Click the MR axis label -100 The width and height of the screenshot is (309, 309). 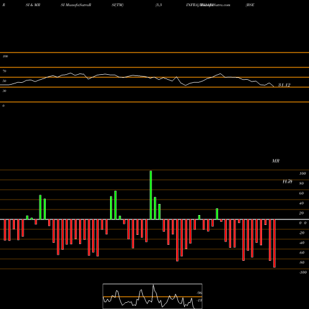click(303, 273)
